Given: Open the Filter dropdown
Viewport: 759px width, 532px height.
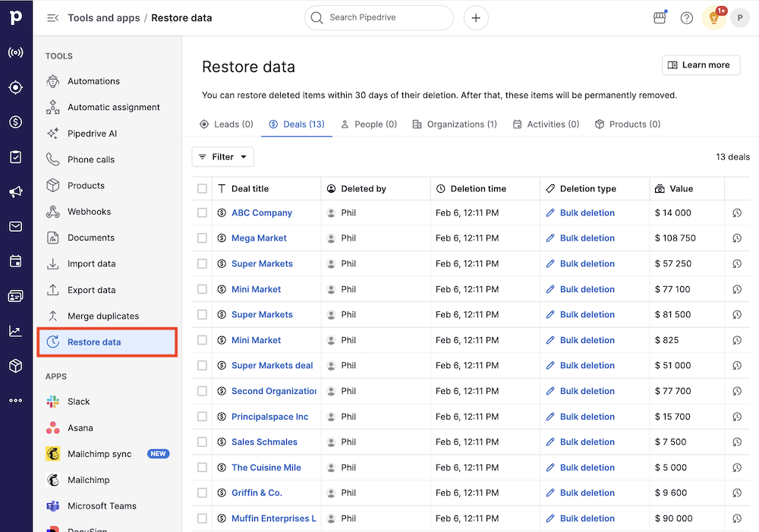Looking at the screenshot, I should 222,157.
